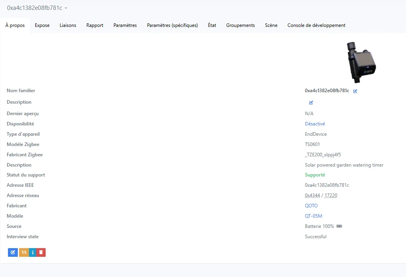Open the Paramètres tab
The image size is (406, 277).
click(125, 25)
